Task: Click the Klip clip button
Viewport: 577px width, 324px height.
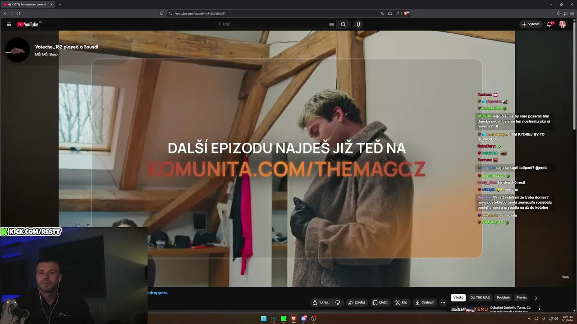Action: pos(401,302)
